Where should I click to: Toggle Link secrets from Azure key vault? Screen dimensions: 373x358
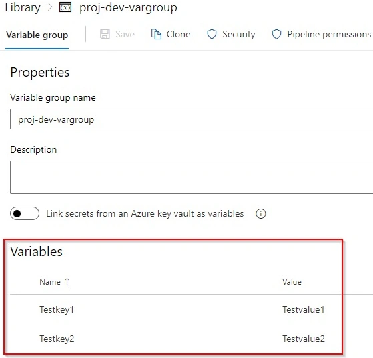[x=25, y=213]
